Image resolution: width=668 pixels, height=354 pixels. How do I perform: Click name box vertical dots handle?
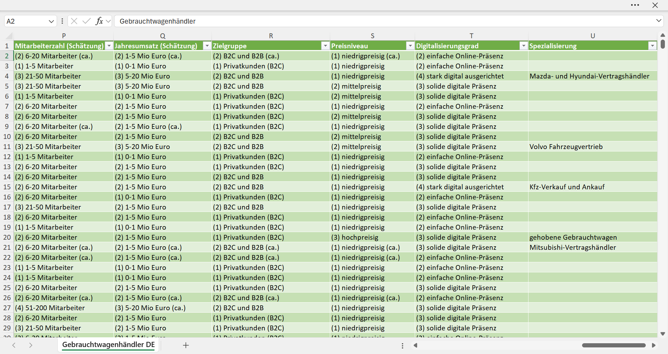point(62,21)
